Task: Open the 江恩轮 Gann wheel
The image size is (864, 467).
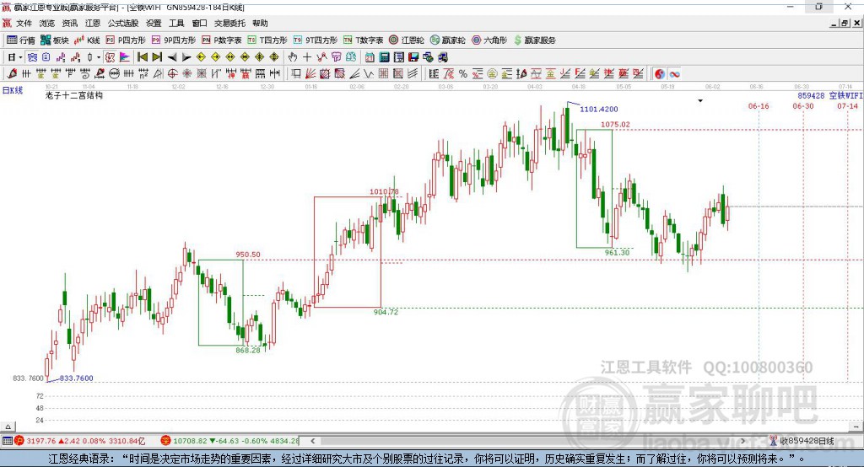Action: click(x=407, y=40)
